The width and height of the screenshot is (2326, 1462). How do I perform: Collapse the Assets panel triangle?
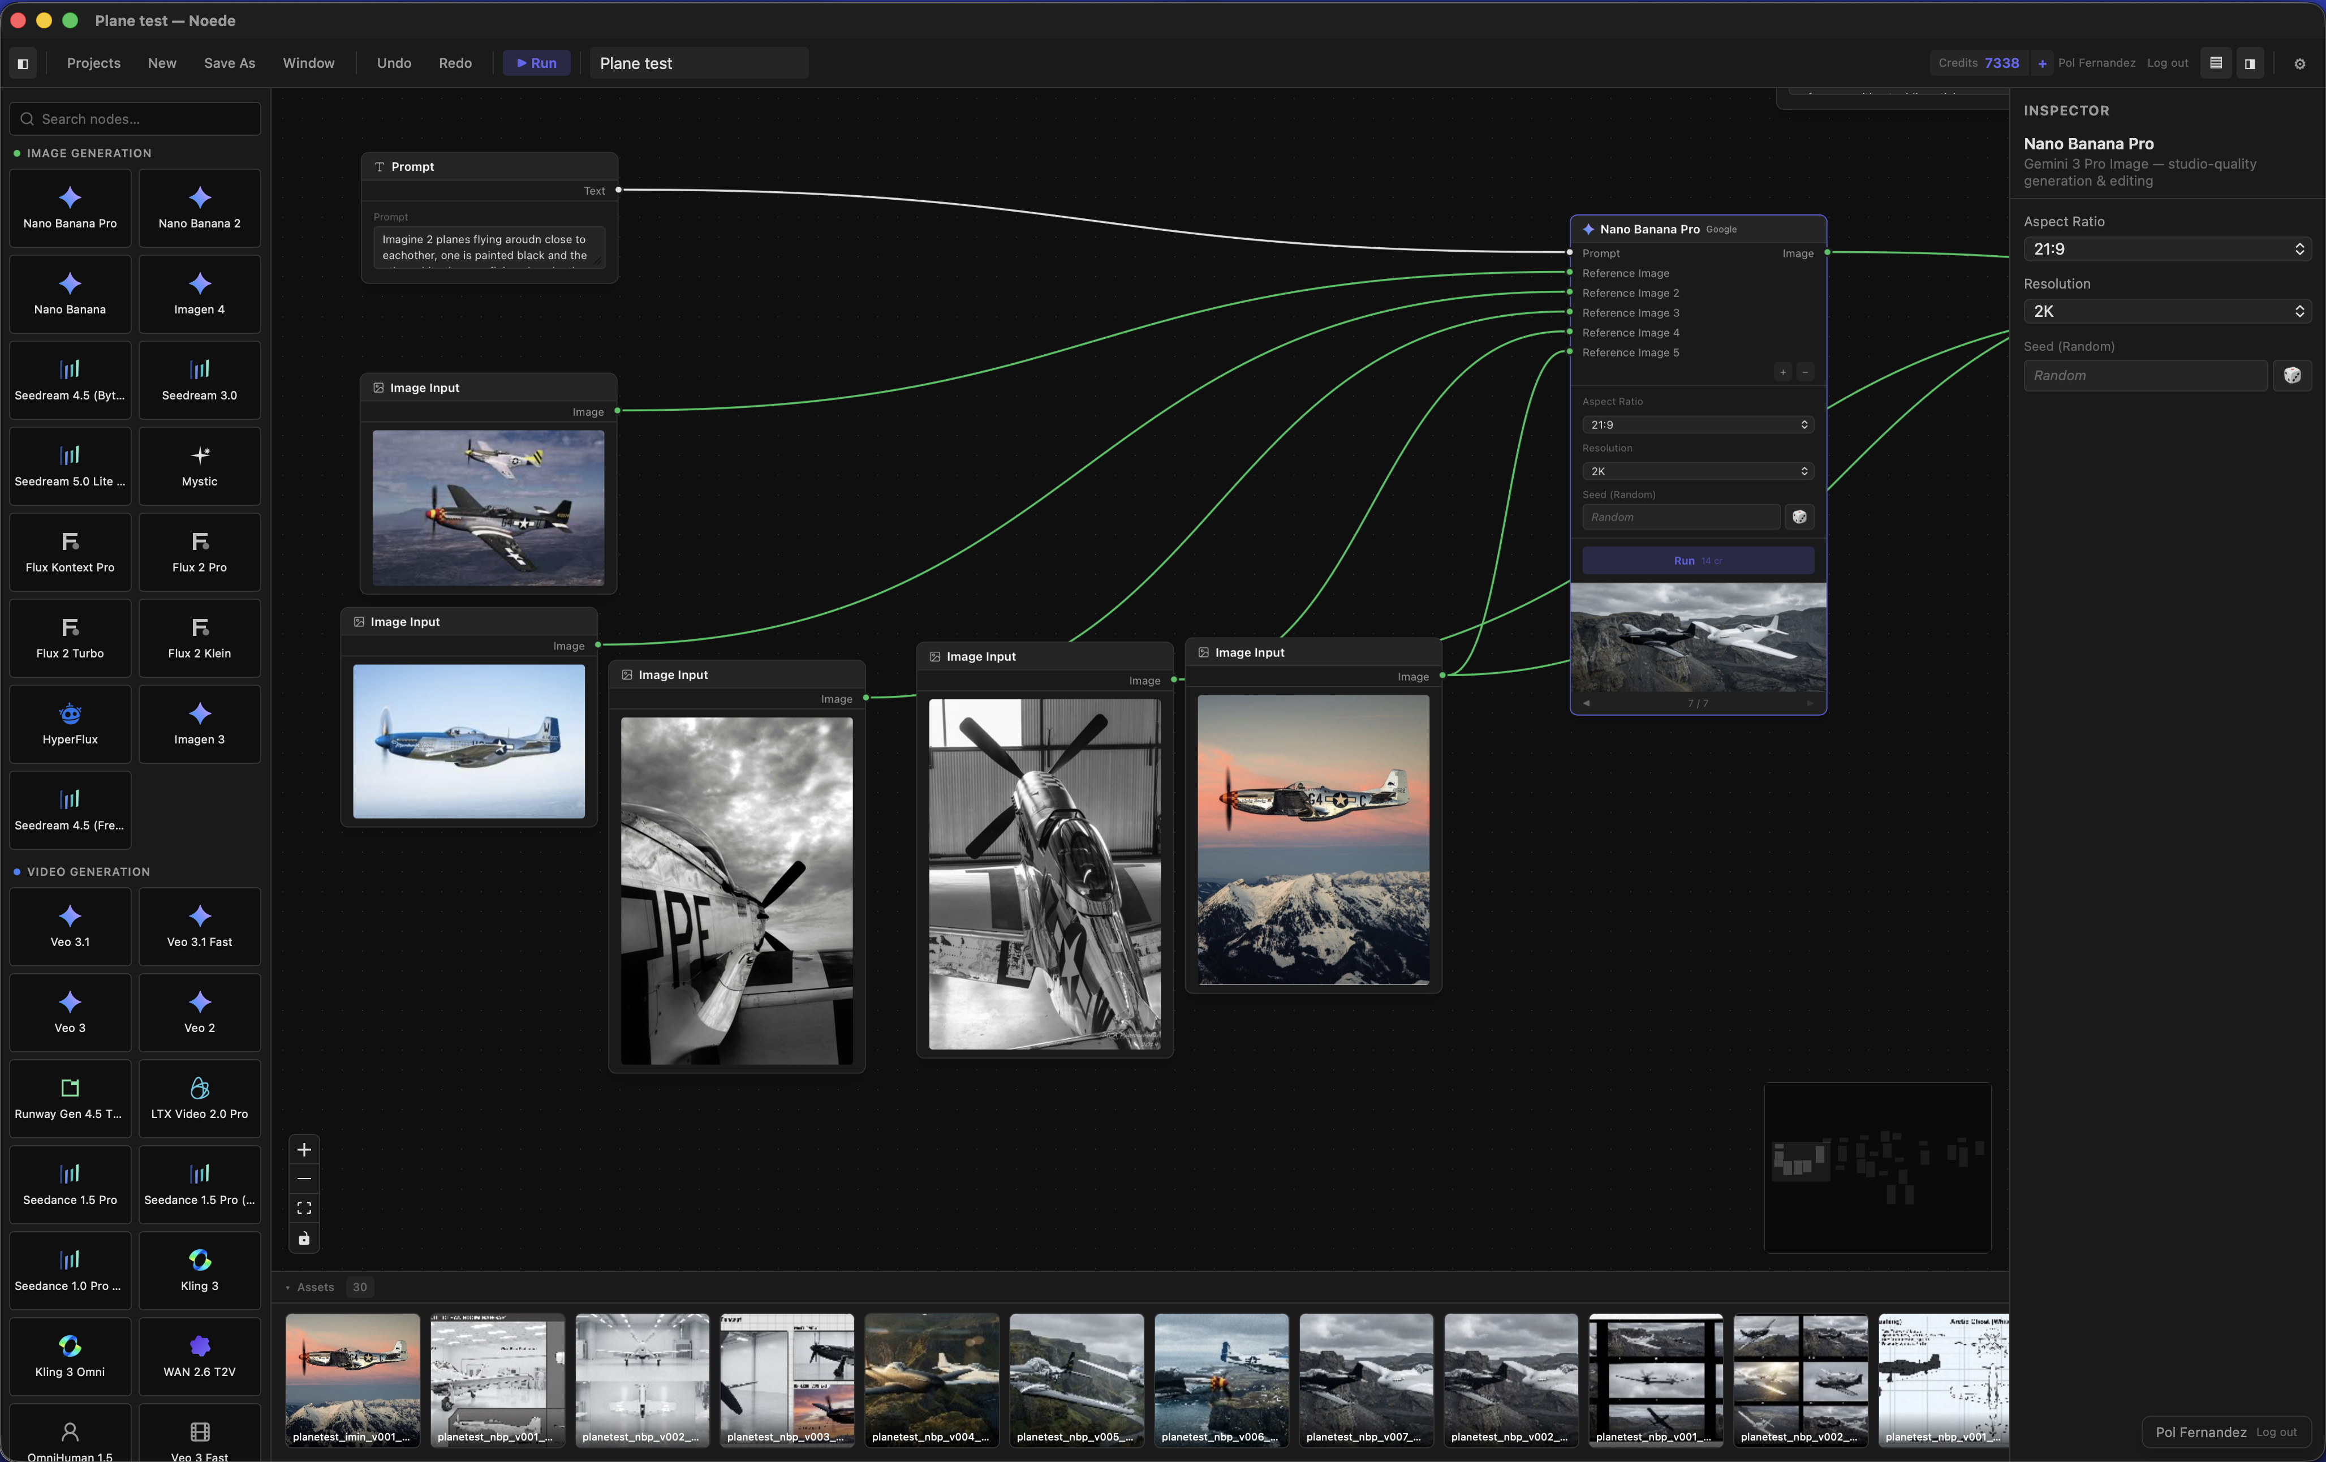tap(288, 1287)
